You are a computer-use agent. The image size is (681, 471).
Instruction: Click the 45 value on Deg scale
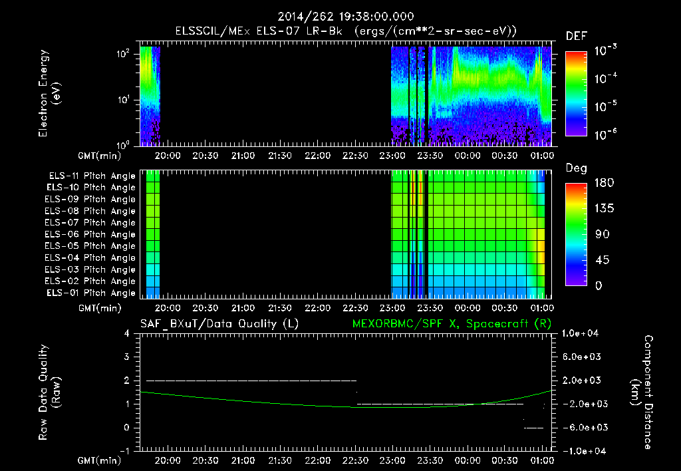pyautogui.click(x=603, y=260)
